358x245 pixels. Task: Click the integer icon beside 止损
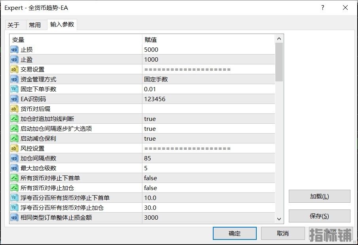click(x=14, y=50)
